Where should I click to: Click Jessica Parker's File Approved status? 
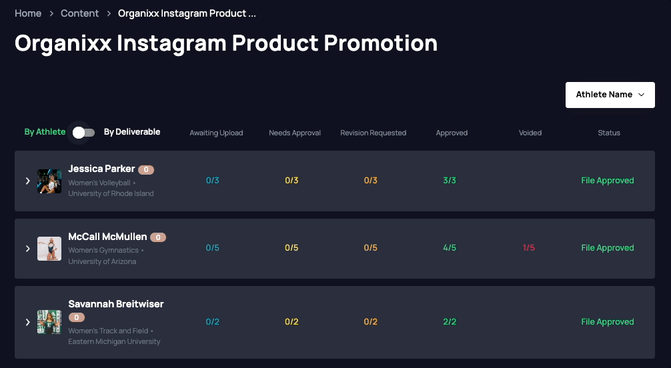click(x=607, y=181)
